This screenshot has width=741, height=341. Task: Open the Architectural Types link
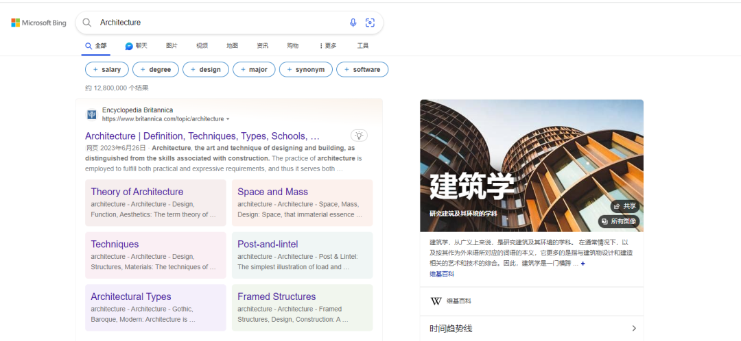[131, 296]
